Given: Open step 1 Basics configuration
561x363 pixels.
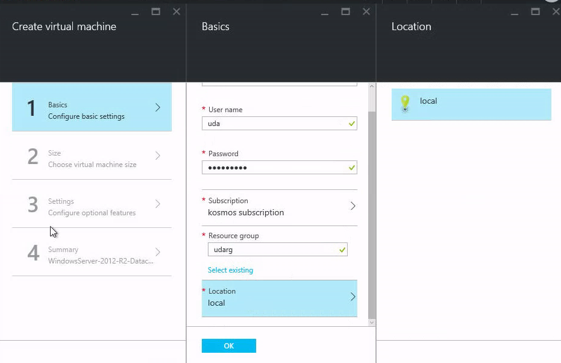Looking at the screenshot, I should click(92, 107).
